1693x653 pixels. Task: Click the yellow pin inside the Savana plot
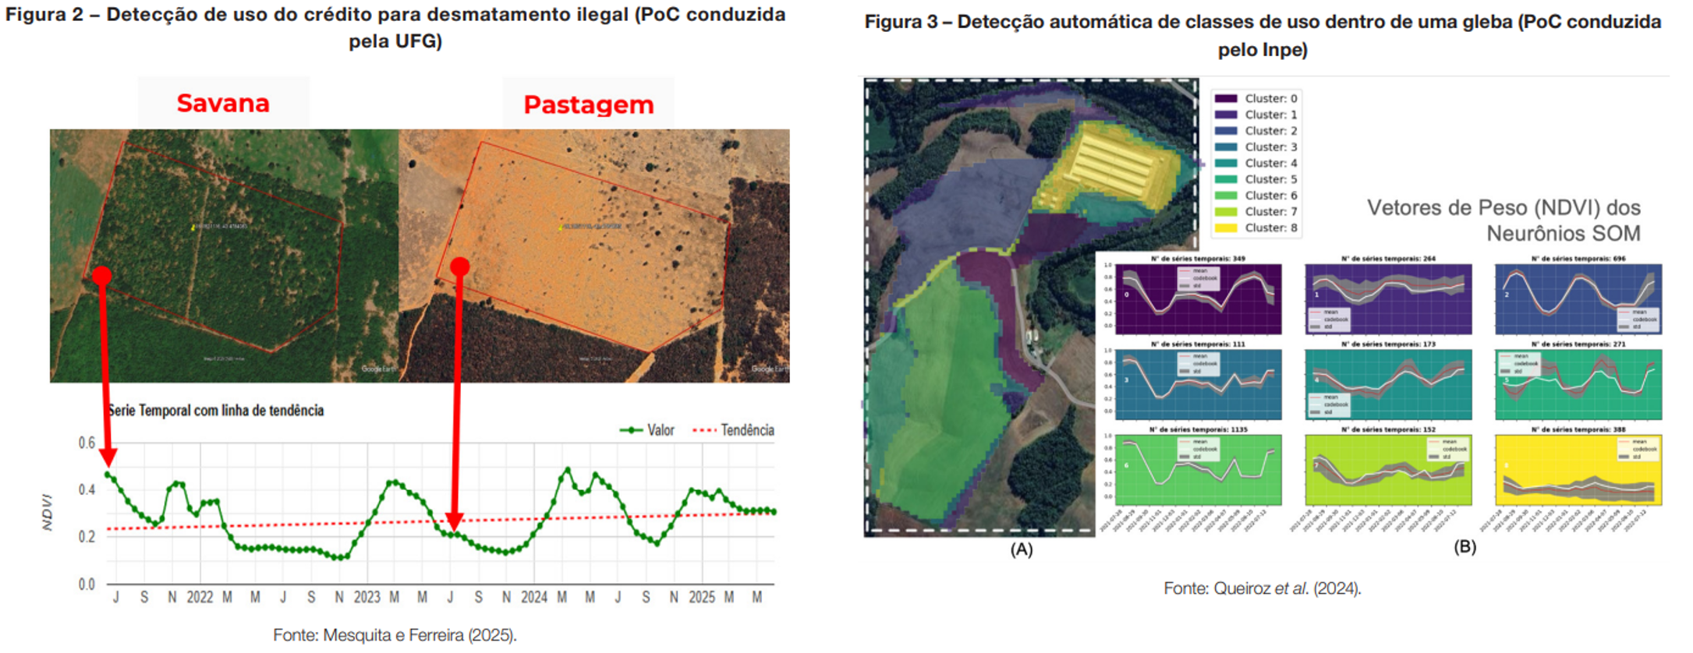click(193, 228)
